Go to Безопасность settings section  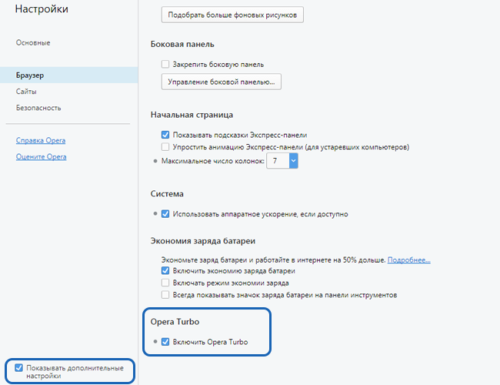38,108
